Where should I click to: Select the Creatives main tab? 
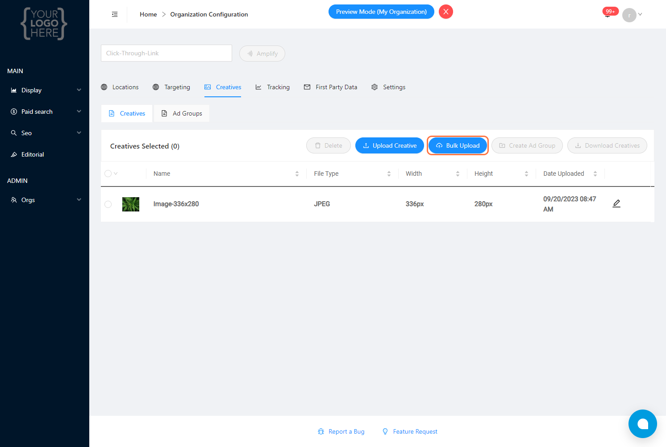pos(223,87)
